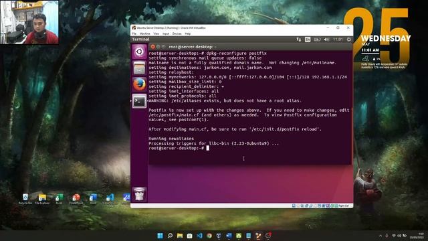This screenshot has height=241, width=428.
Task: Open the keyboard layout indicator (En)
Action: point(308,39)
